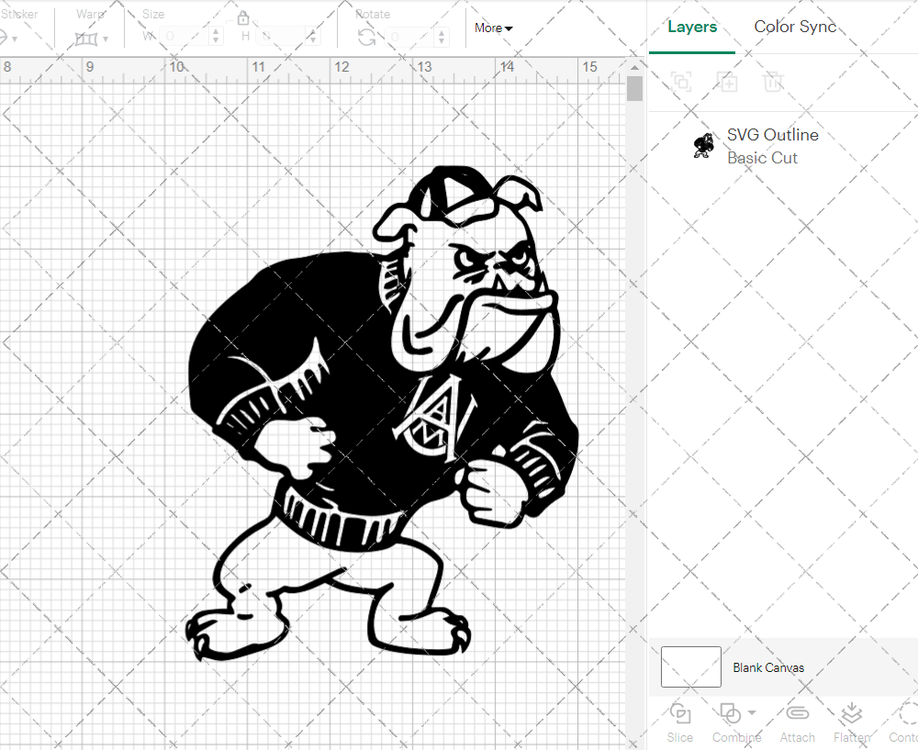This screenshot has height=750, width=918.
Task: Click the canvas vertical scrollbar
Action: (634, 88)
